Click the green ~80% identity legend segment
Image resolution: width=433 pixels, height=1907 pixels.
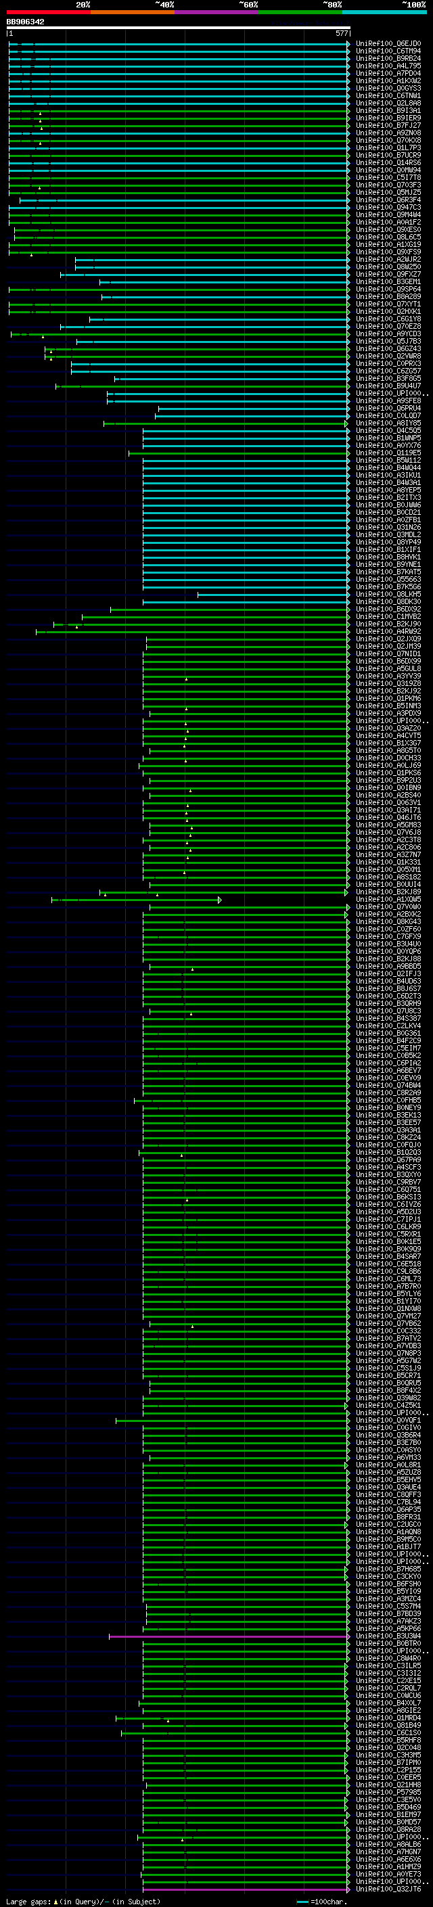click(x=300, y=12)
